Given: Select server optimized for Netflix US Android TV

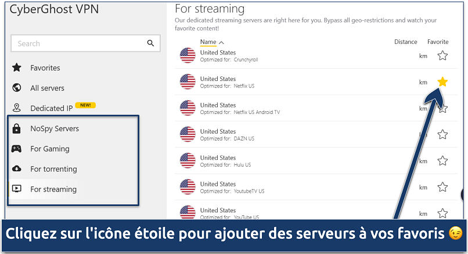Looking at the screenshot, I should tap(316, 108).
